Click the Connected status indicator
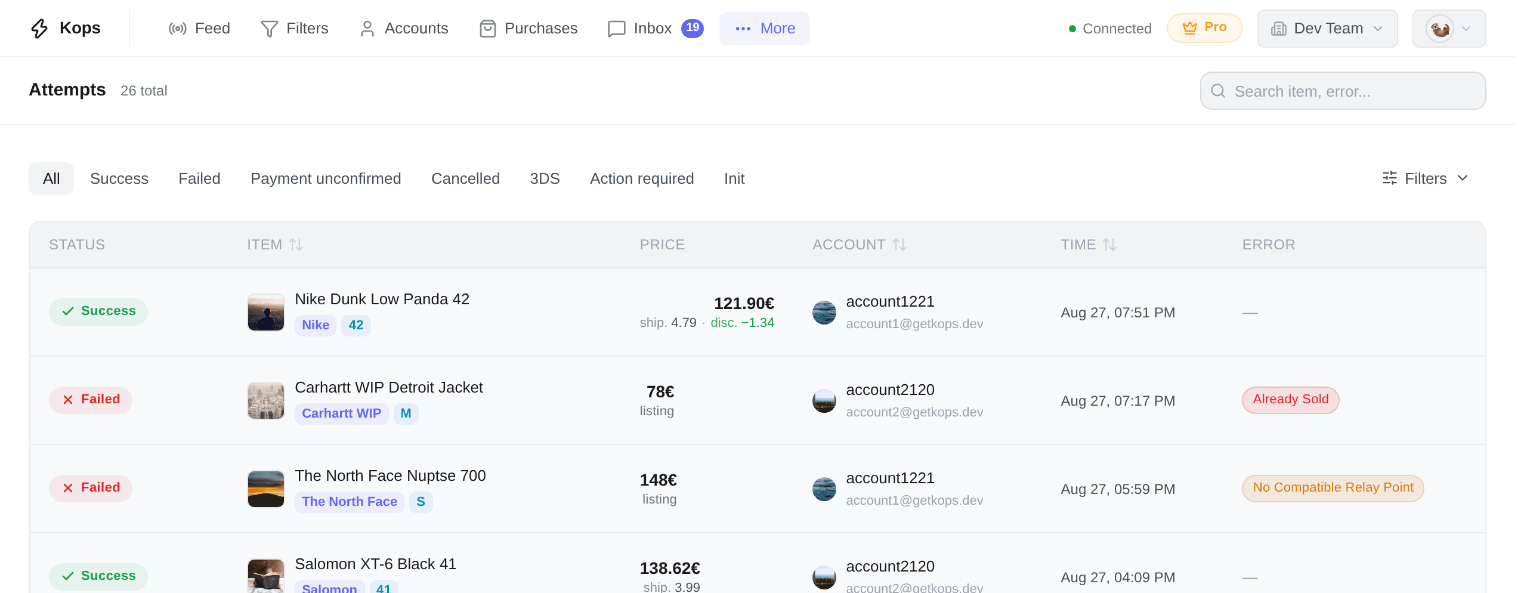The image size is (1527, 593). [x=1110, y=29]
